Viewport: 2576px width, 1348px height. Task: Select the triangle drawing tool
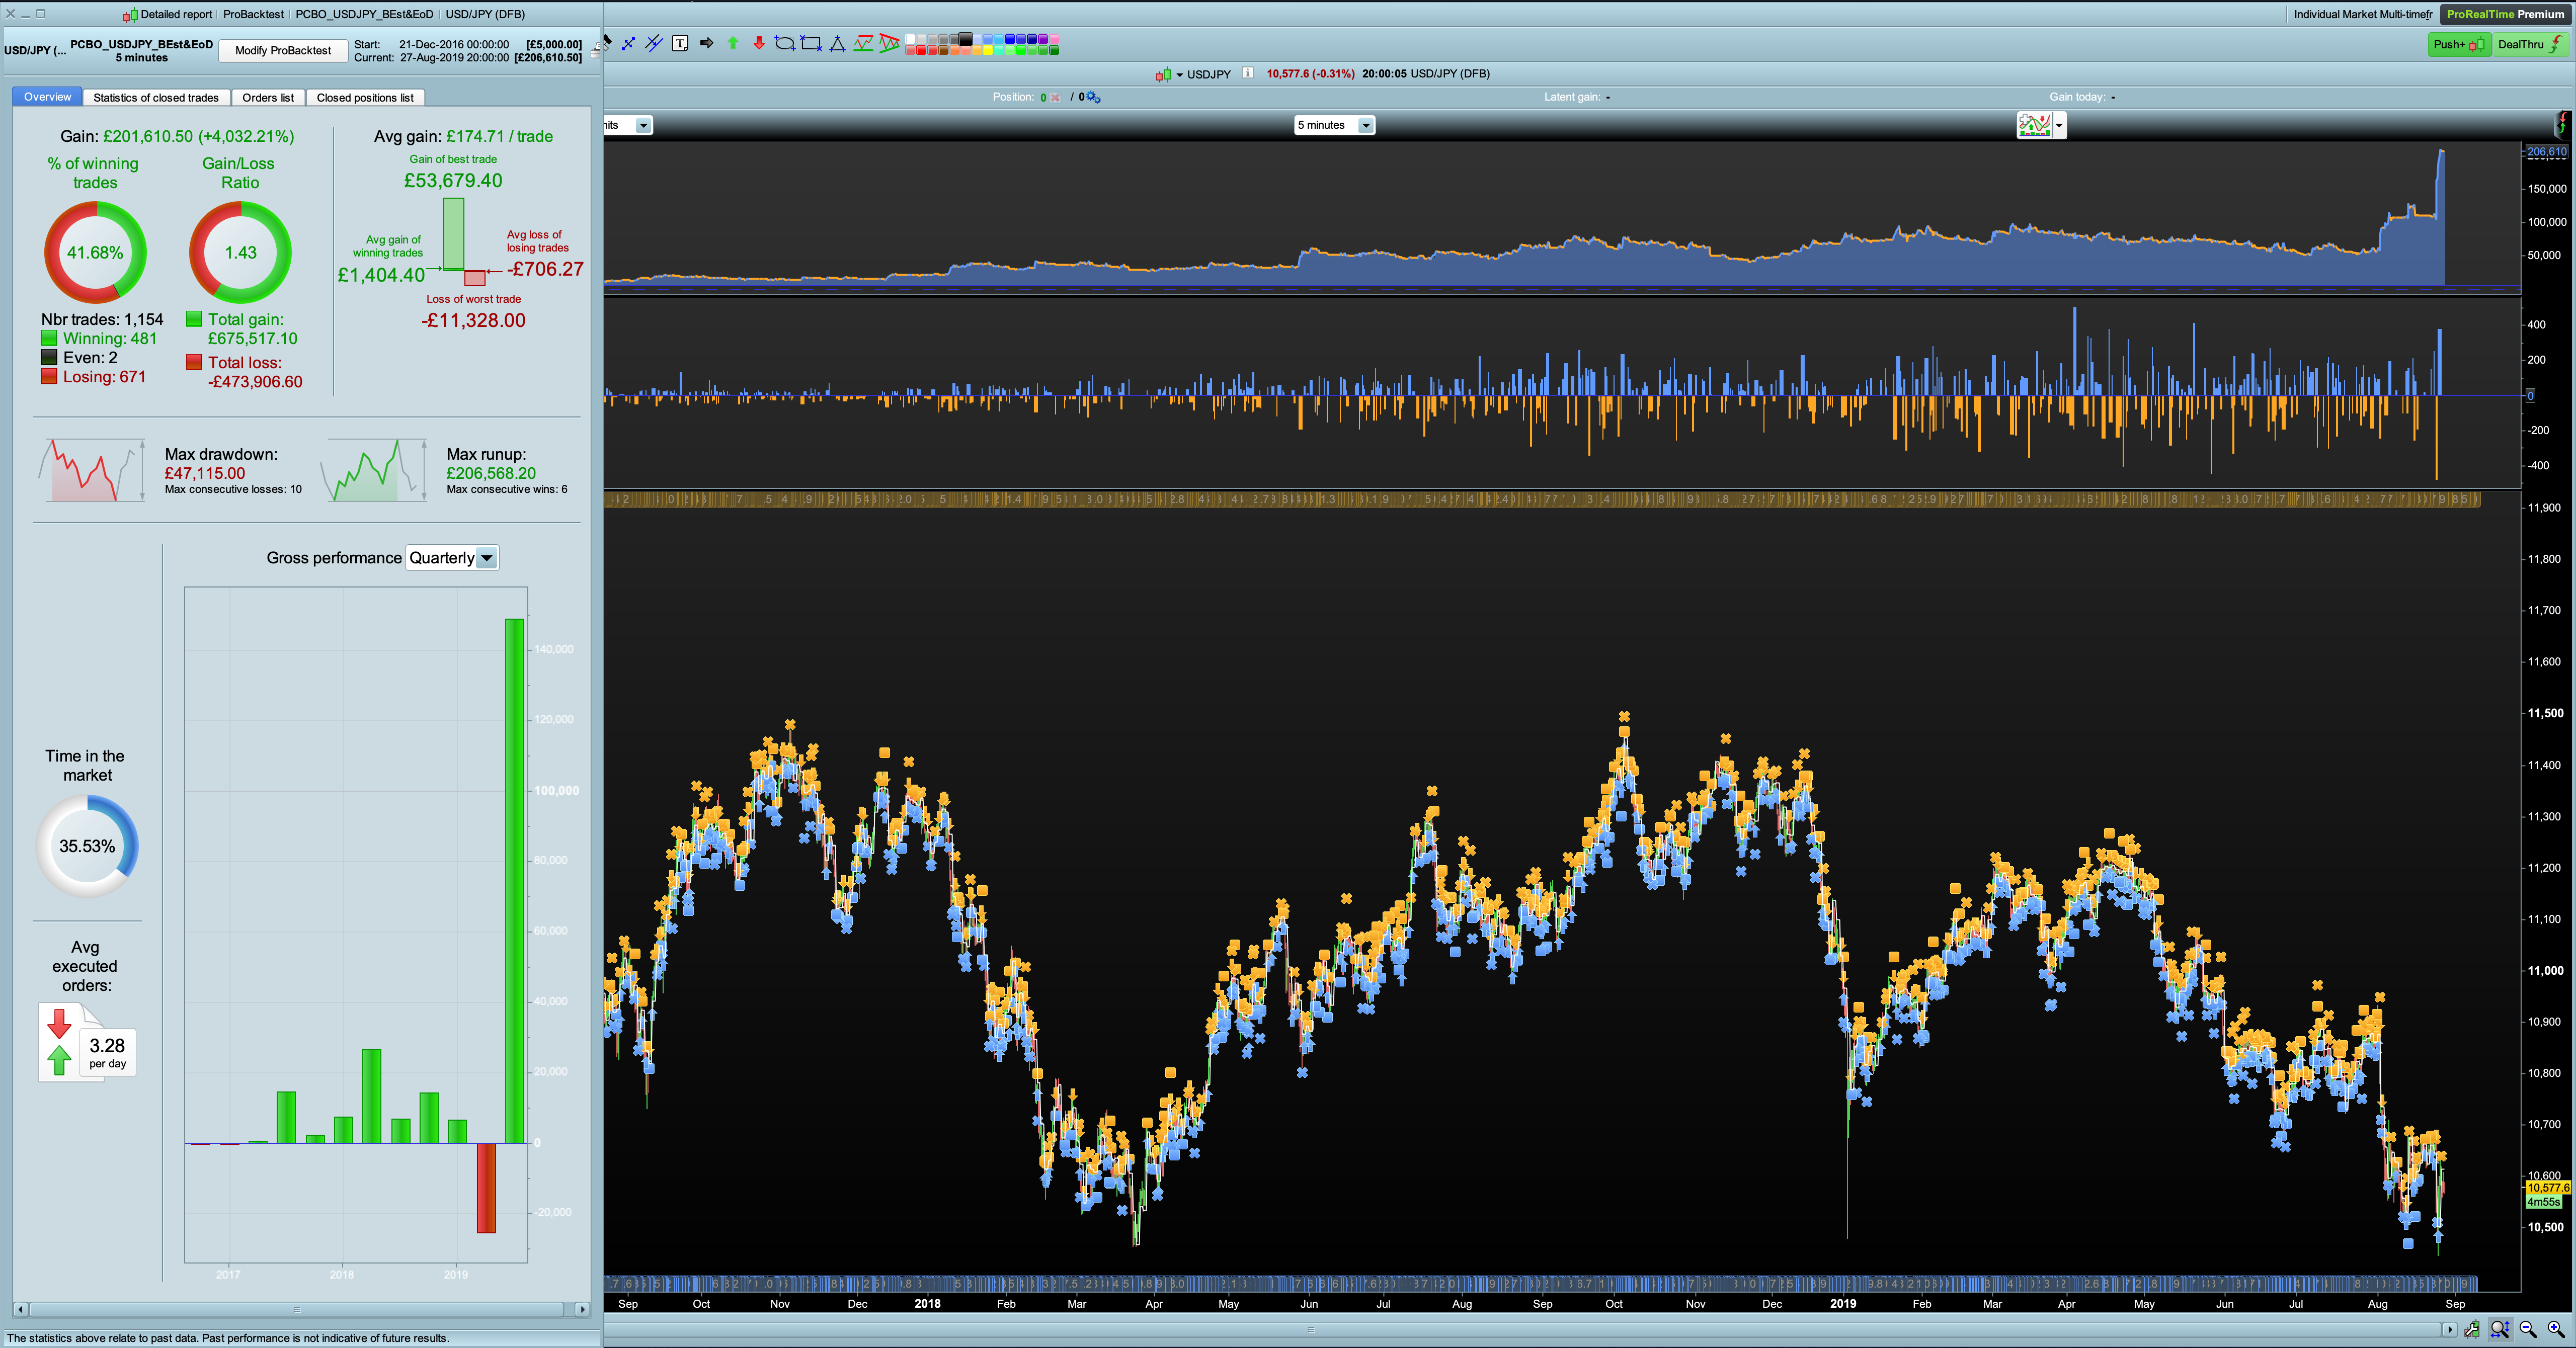(837, 43)
